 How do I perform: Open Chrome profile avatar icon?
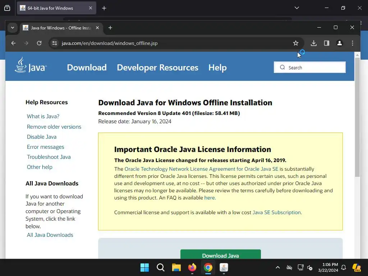click(x=340, y=43)
